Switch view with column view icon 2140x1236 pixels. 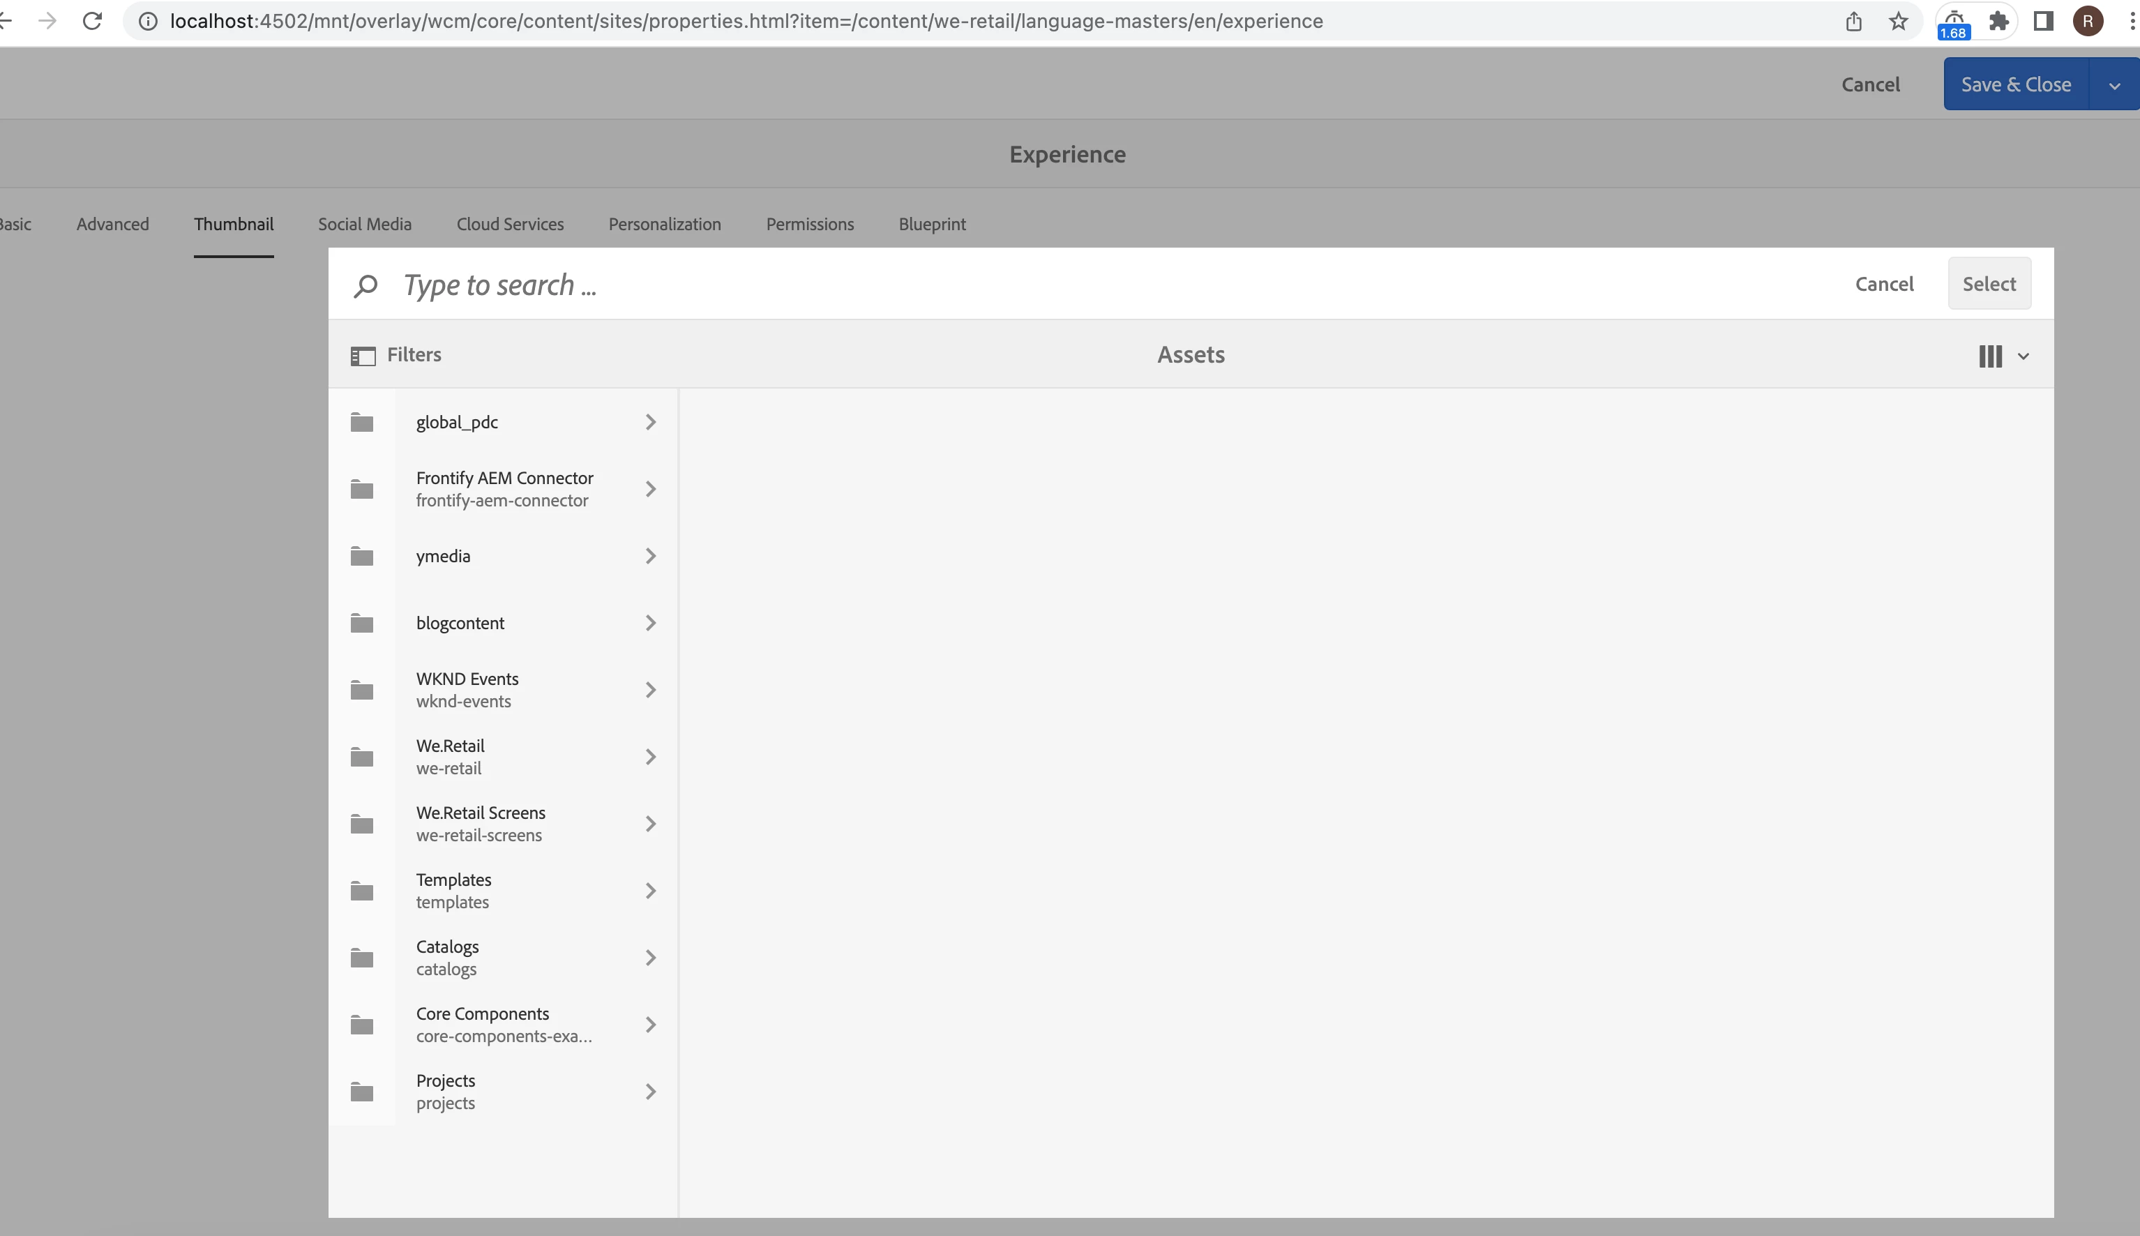(1991, 356)
